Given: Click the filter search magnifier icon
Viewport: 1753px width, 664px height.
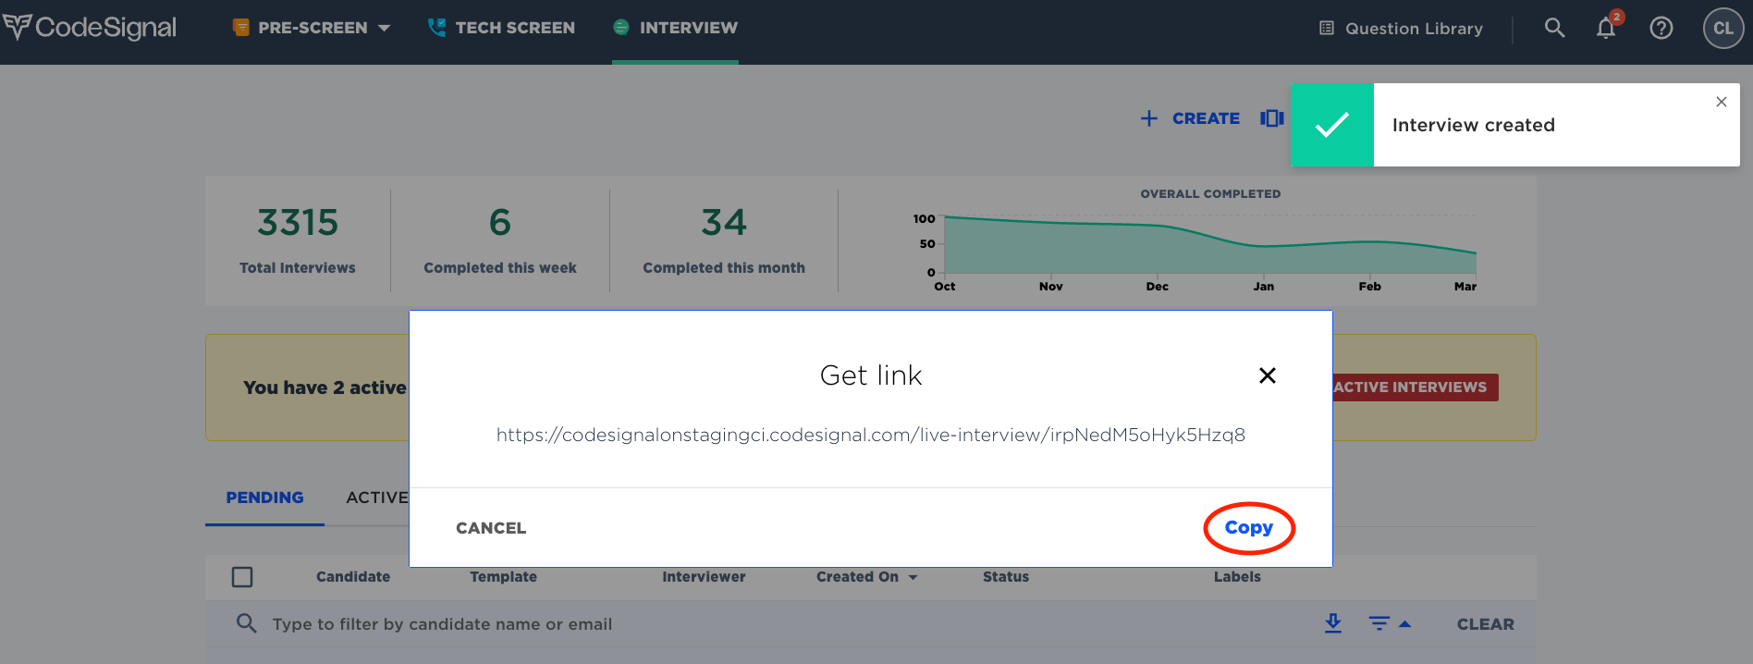Looking at the screenshot, I should [246, 623].
